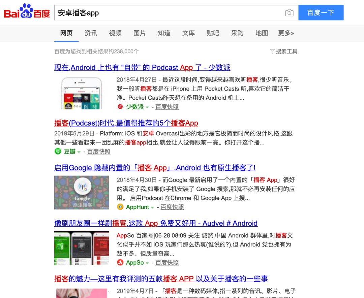Click the 搜索工具 filter icon
Image resolution: width=364 pixels, height=298 pixels.
coord(272,51)
